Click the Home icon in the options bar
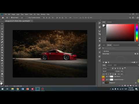The image size is (139, 104). 3,18
